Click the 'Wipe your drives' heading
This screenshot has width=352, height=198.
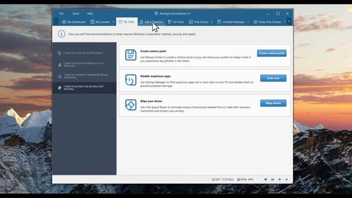151,101
